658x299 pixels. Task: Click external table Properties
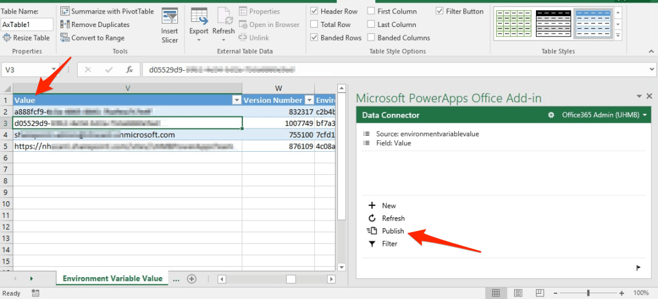pyautogui.click(x=260, y=12)
